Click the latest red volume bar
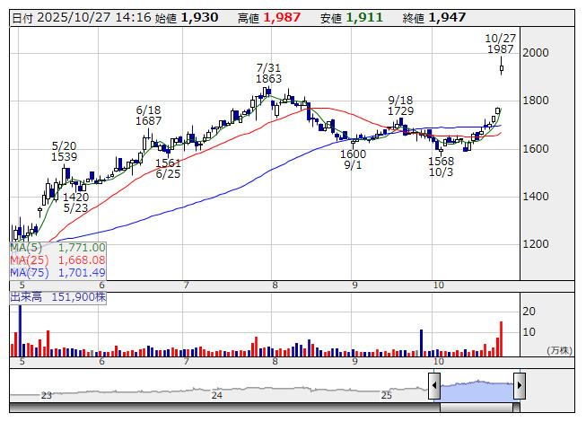 501,338
